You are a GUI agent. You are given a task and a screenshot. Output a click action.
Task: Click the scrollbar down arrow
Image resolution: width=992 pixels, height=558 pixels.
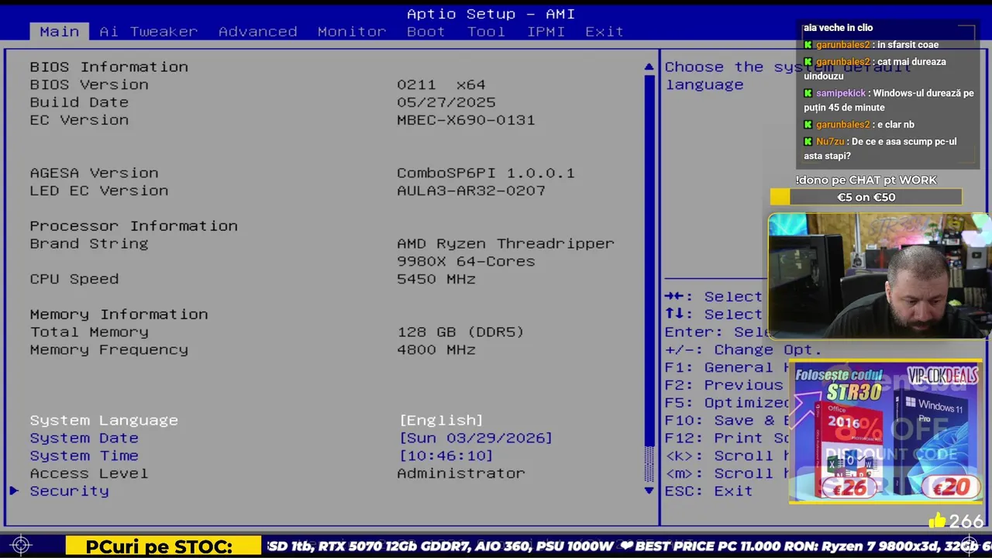click(x=649, y=491)
